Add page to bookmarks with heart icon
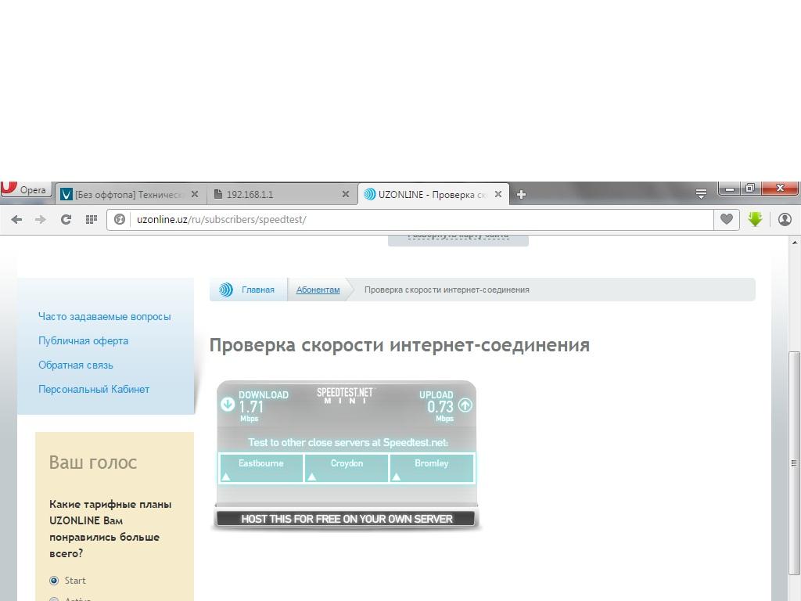This screenshot has height=601, width=801. point(727,219)
